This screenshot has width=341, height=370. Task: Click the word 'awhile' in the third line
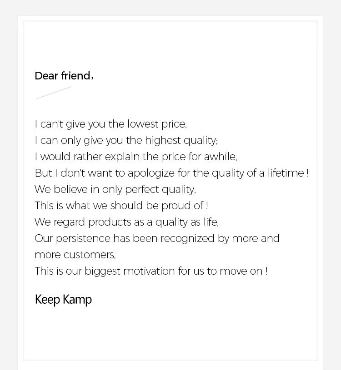(x=220, y=157)
